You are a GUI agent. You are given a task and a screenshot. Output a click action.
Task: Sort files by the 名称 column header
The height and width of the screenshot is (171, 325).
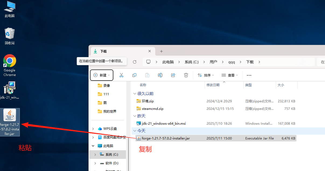tap(143, 85)
